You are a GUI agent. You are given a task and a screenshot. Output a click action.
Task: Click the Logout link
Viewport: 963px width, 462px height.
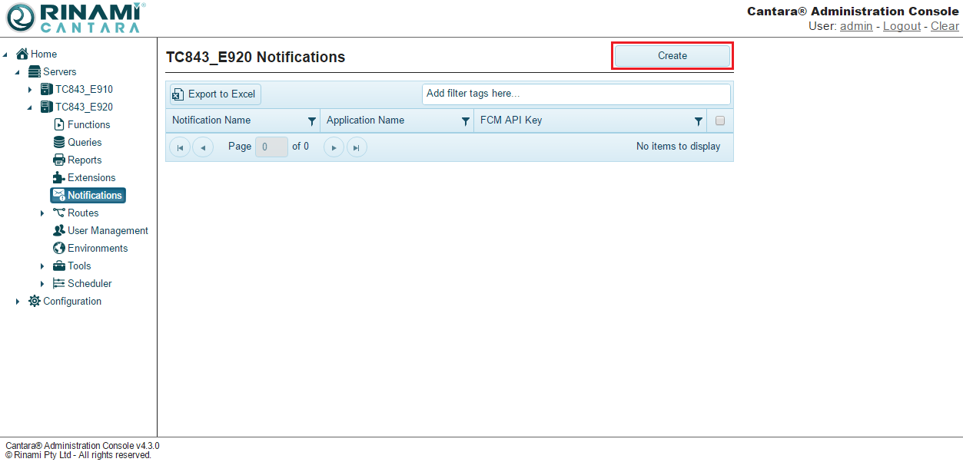pyautogui.click(x=902, y=26)
